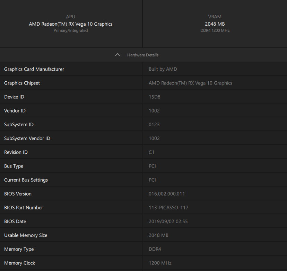Select the Built by AMD value
This screenshot has height=271, width=287.
(x=163, y=69)
